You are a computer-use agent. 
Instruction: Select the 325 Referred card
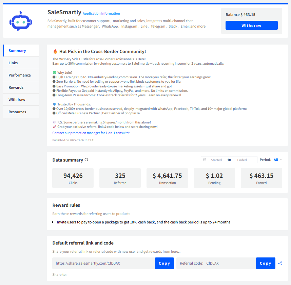coord(120,178)
